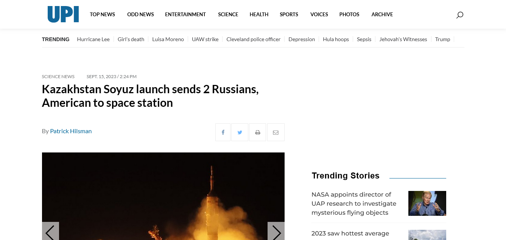Open the Science menu item

[228, 14]
